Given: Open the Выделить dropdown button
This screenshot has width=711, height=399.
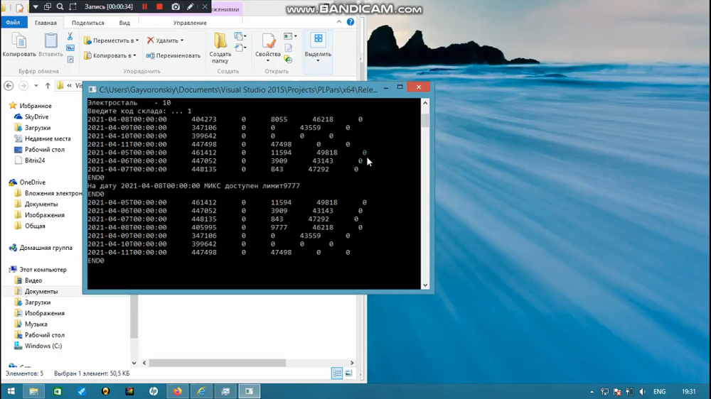Looking at the screenshot, I should (x=318, y=48).
